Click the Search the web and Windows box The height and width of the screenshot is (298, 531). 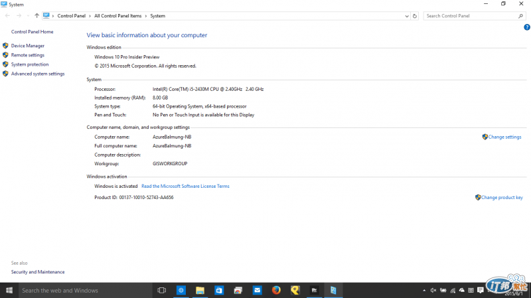click(x=85, y=290)
